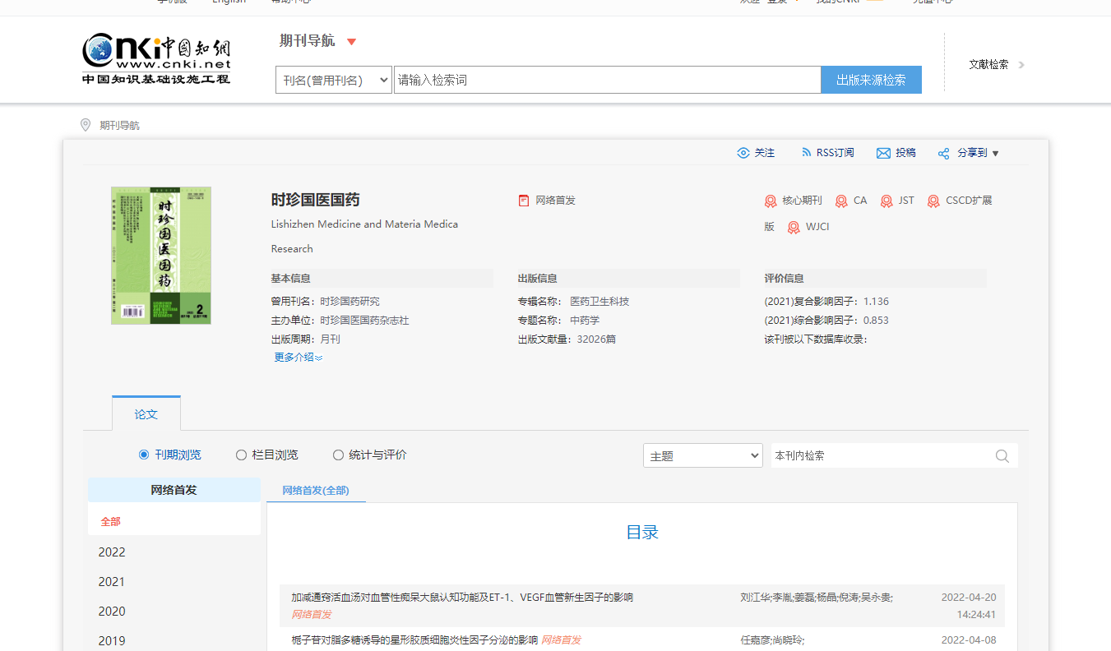The width and height of the screenshot is (1111, 651).
Task: Click the authors text 刘江华;李胤;姜磊
Action: (x=817, y=598)
